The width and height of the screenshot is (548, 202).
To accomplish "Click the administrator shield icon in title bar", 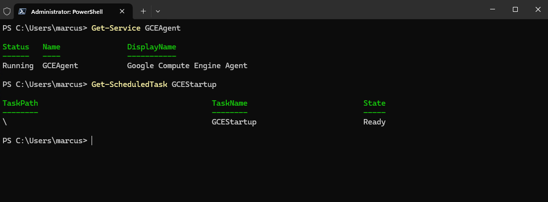I will [x=6, y=11].
